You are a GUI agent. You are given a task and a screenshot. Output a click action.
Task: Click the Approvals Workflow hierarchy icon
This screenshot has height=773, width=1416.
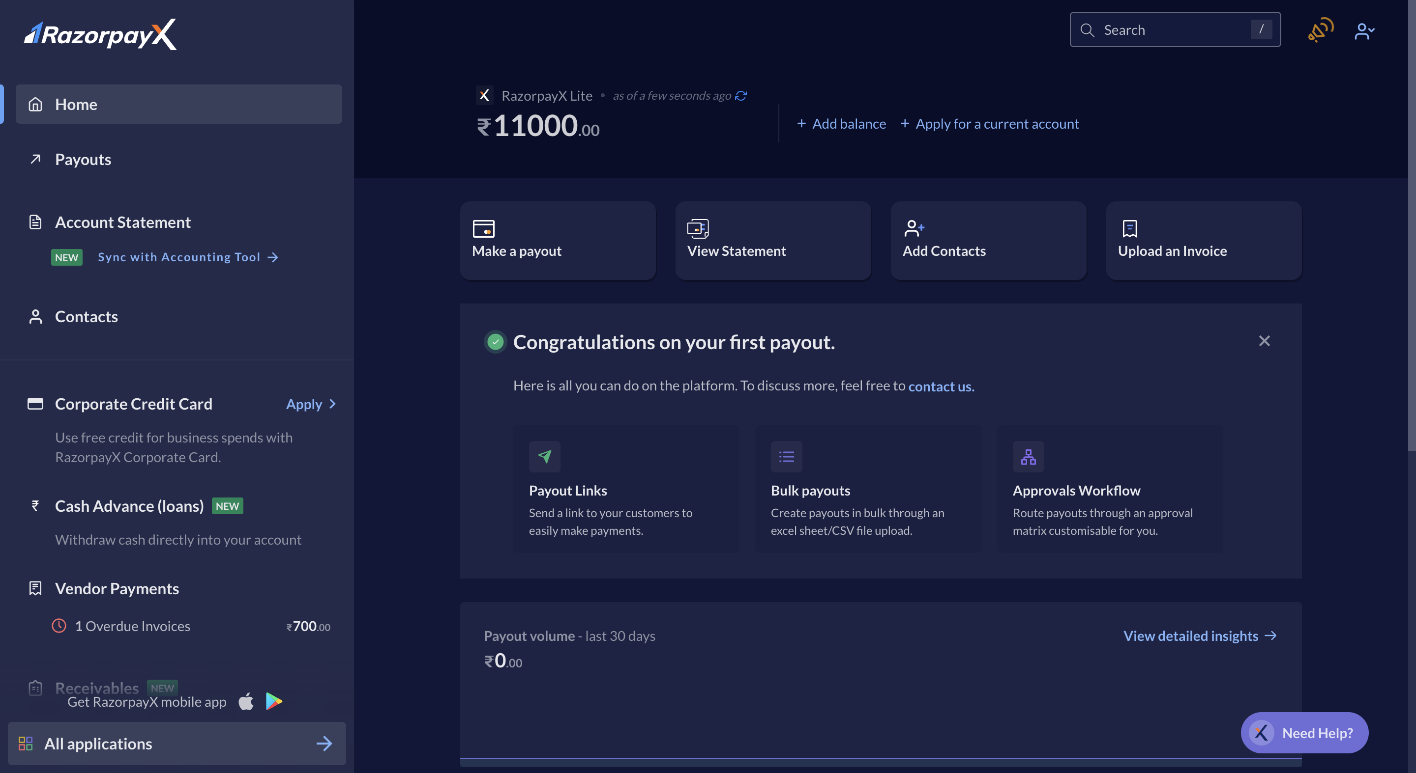1029,456
